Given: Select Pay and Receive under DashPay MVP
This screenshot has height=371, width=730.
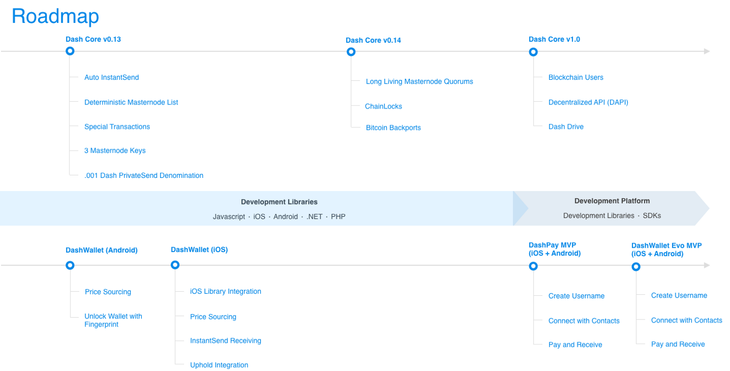Looking at the screenshot, I should (575, 345).
